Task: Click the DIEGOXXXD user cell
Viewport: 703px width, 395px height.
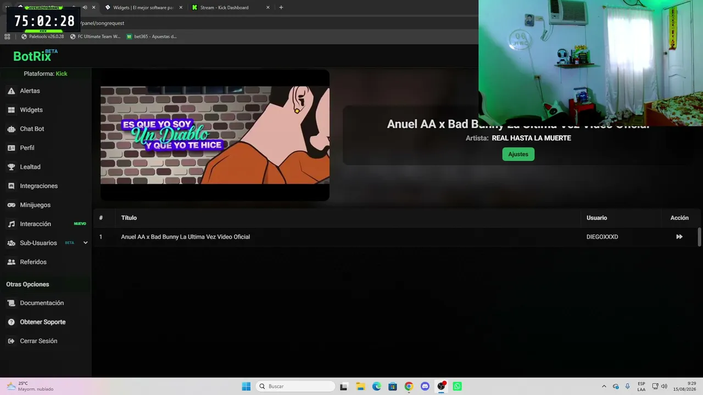Action: click(602, 237)
